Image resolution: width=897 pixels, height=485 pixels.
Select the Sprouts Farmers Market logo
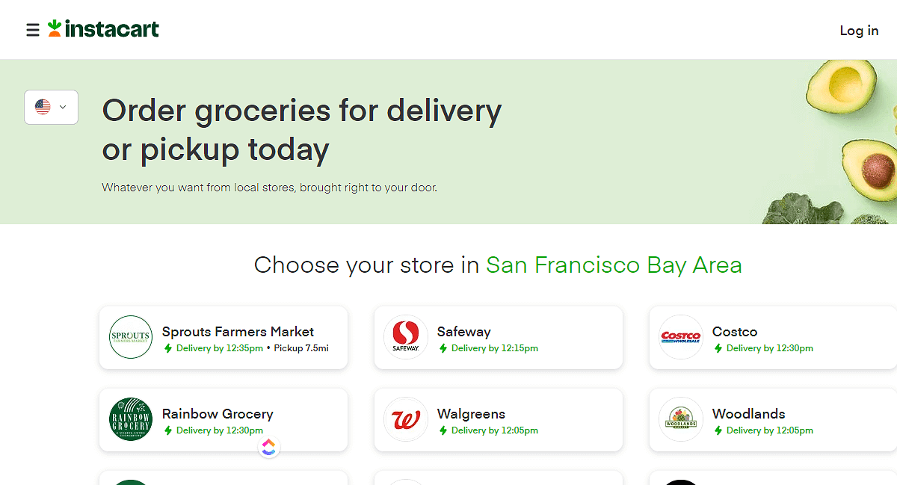[x=131, y=337]
